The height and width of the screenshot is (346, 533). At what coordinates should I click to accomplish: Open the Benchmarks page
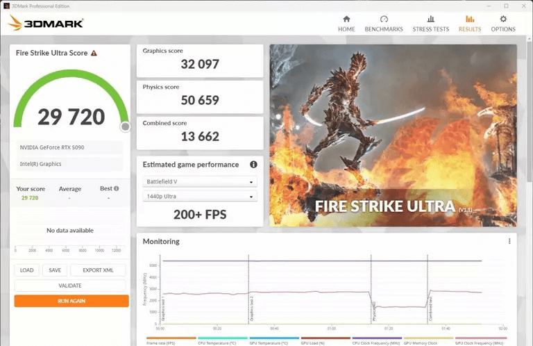384,24
